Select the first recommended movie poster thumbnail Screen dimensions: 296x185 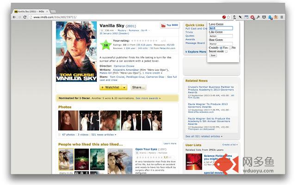click(x=66, y=159)
